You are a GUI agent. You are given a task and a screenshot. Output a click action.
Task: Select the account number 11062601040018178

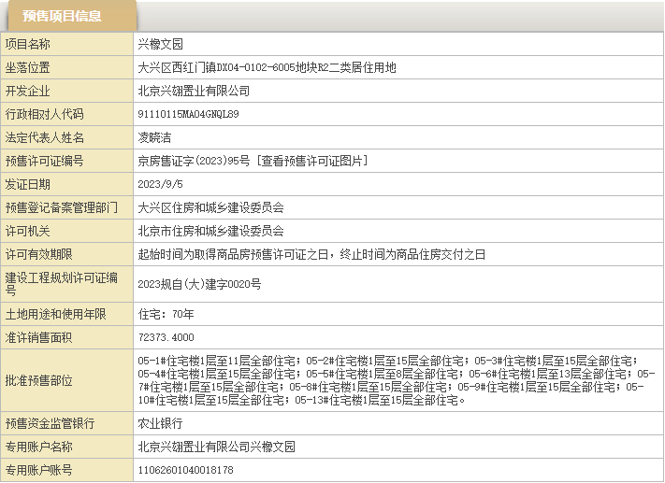185,470
